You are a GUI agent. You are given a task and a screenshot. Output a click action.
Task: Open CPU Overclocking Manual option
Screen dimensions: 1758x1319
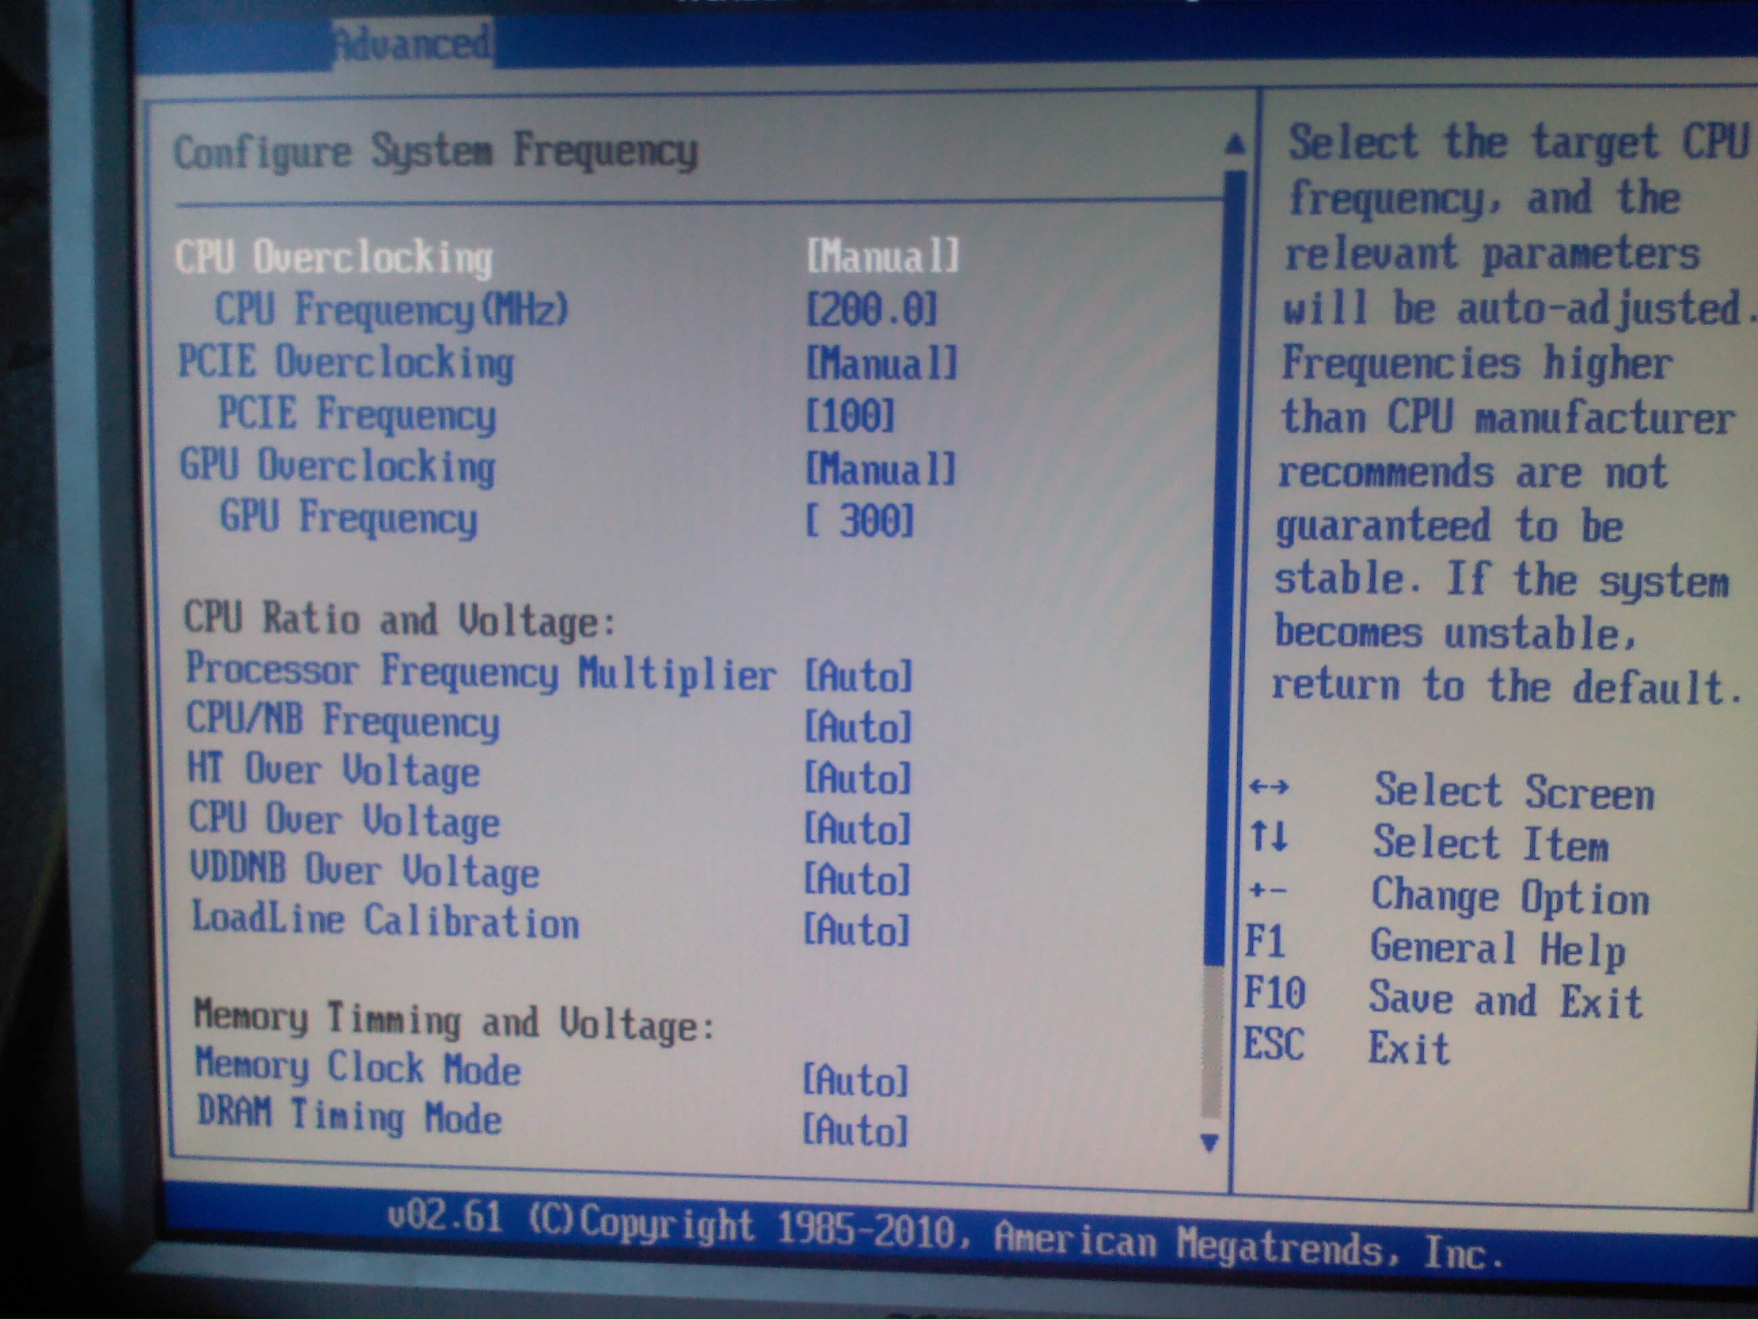pos(882,256)
